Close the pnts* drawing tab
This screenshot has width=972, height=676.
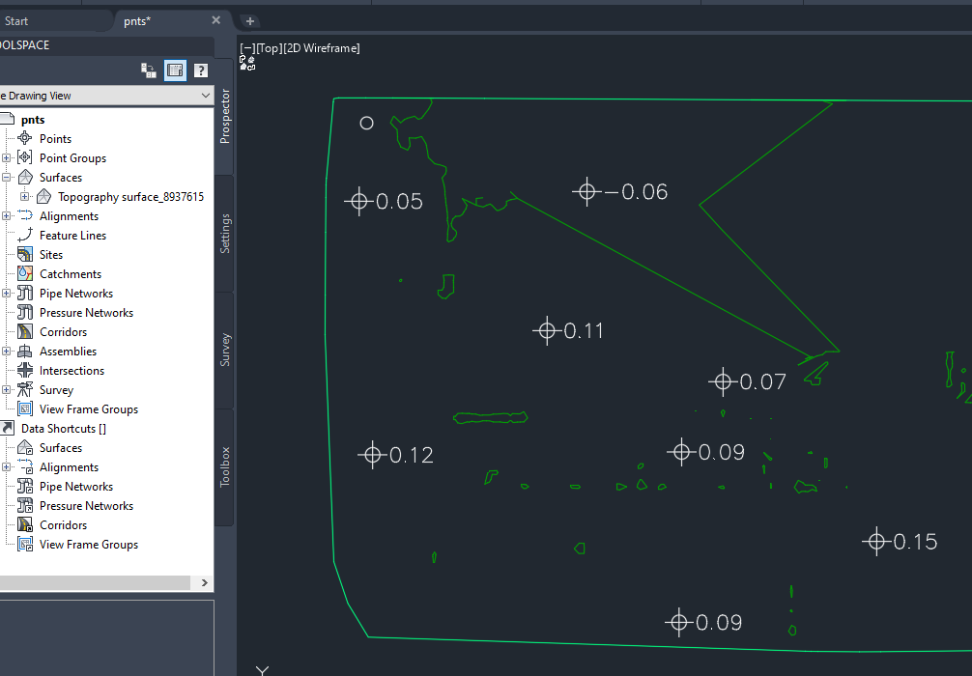tap(215, 20)
